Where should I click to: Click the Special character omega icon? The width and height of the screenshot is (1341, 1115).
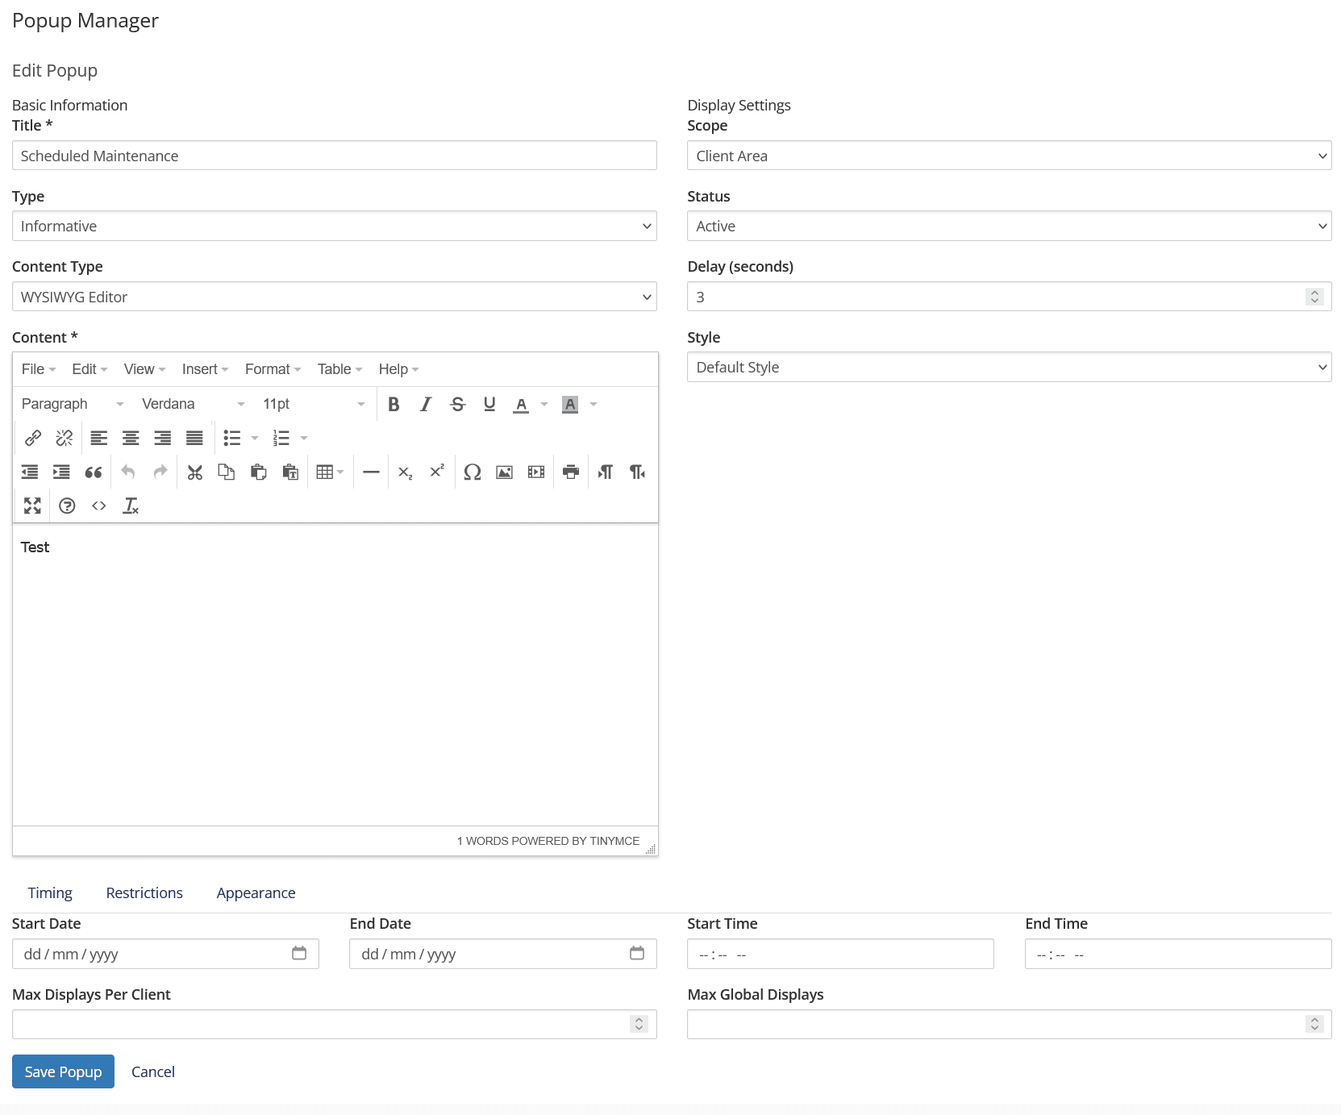point(473,472)
